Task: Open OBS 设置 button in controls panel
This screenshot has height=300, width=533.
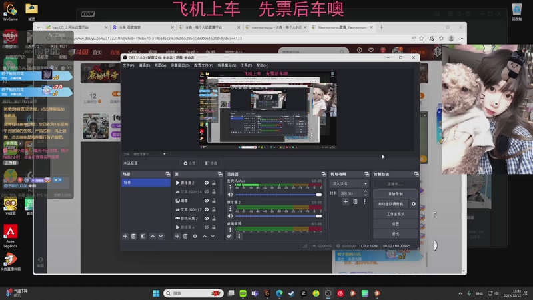Action: coord(396,224)
